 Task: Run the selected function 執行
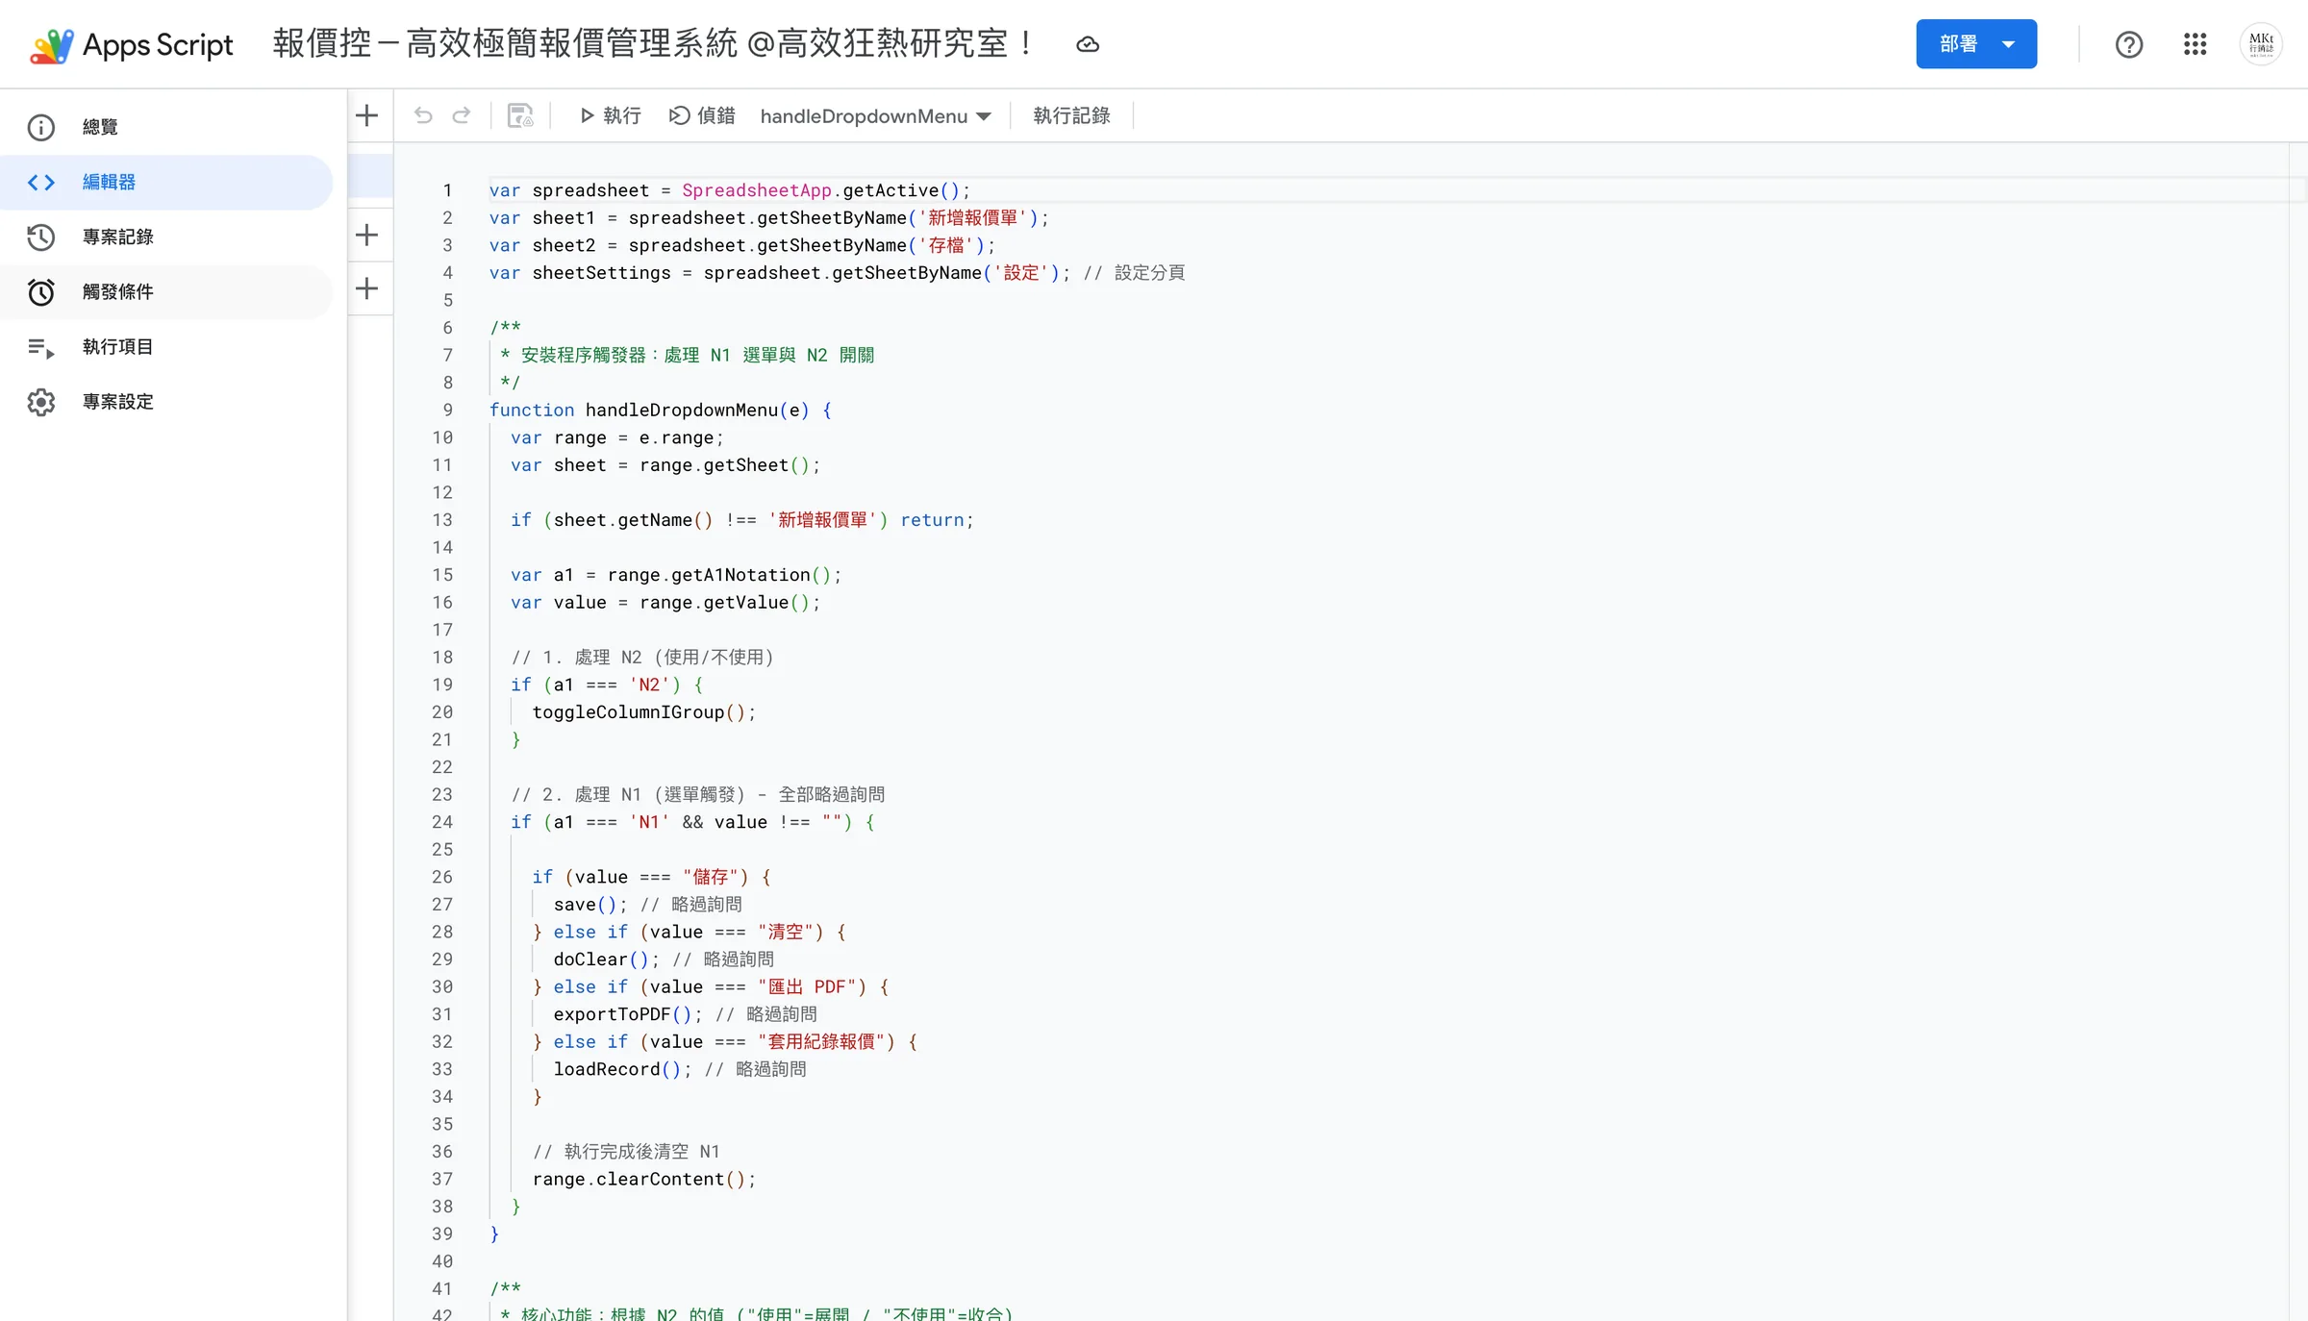[x=611, y=116]
